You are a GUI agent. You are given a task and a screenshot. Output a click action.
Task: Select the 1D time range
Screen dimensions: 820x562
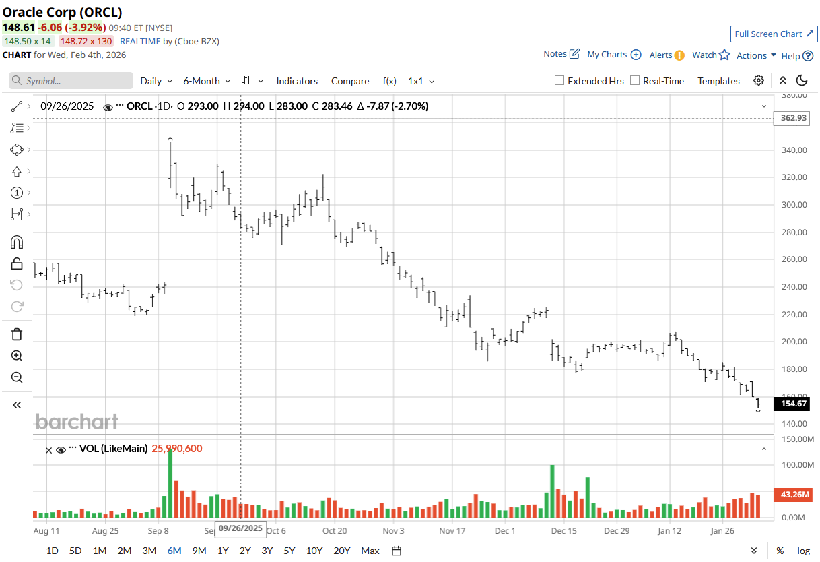(x=52, y=551)
